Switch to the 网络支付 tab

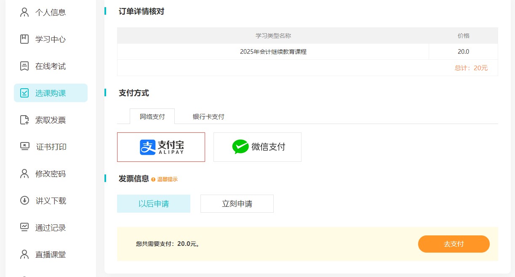tap(152, 116)
